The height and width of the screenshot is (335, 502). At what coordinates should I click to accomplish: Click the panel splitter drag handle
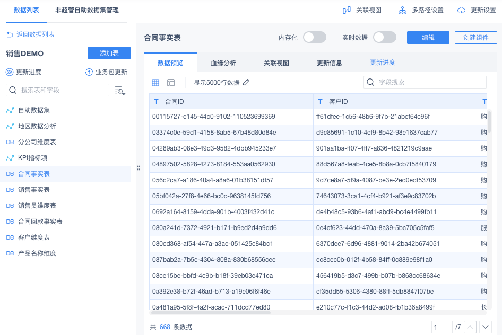point(139,168)
